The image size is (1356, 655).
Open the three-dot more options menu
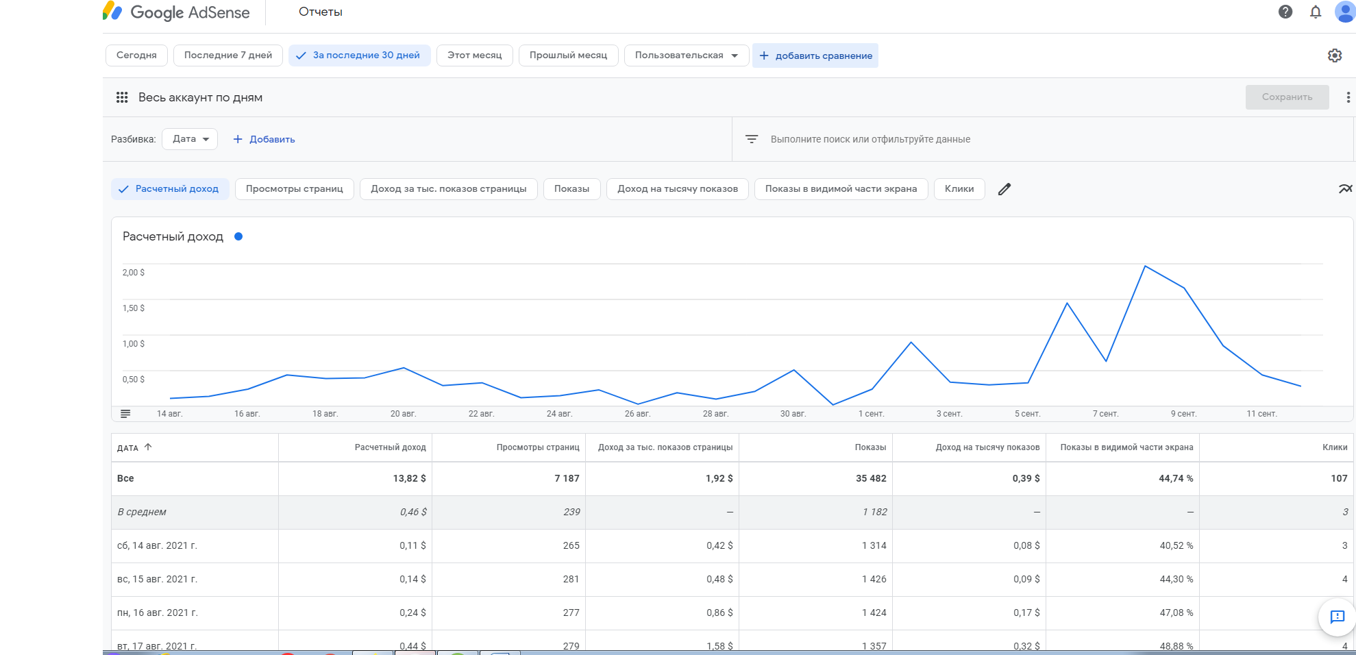[x=1348, y=97]
